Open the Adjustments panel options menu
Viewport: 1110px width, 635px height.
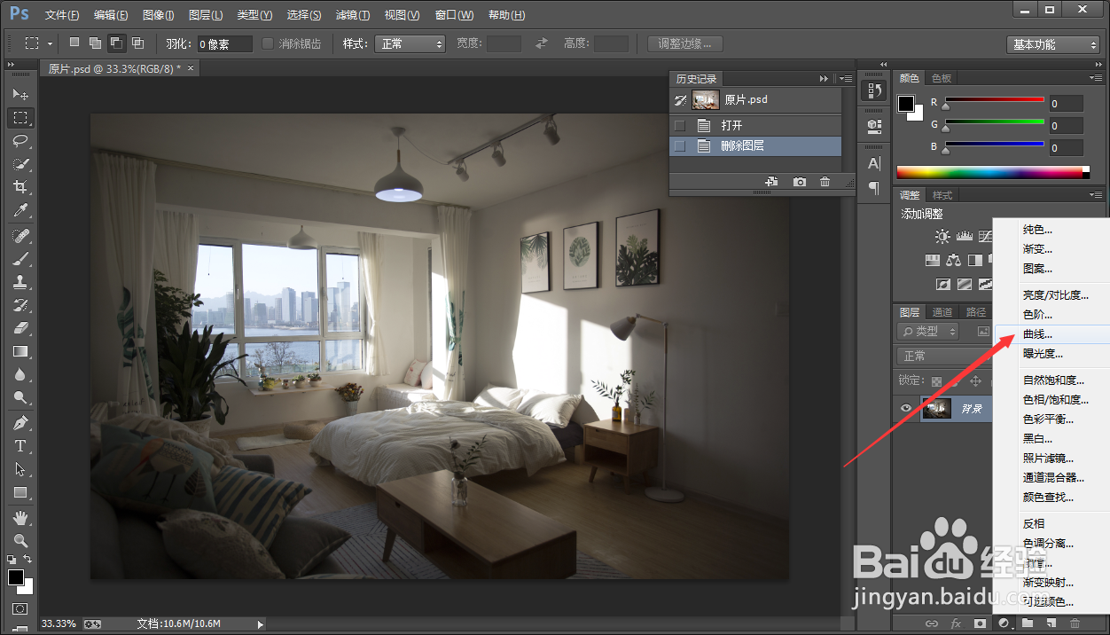tap(1096, 194)
